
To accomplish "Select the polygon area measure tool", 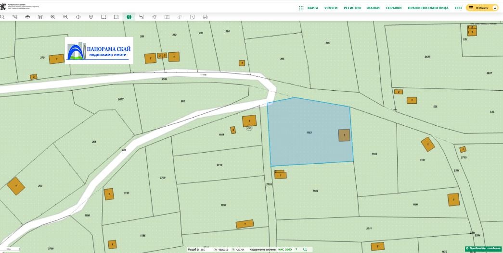I will pos(155,17).
